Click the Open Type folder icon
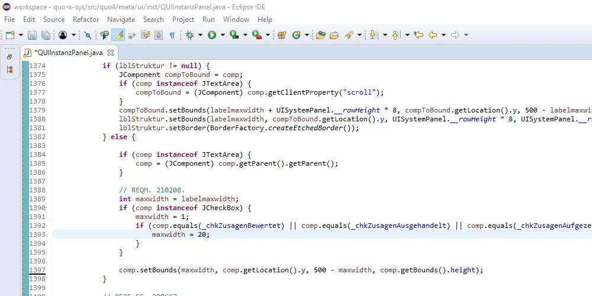592x296 pixels. pos(320,35)
